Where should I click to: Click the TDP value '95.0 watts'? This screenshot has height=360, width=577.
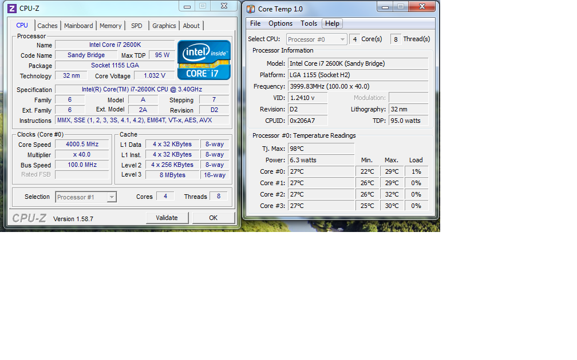pos(409,121)
